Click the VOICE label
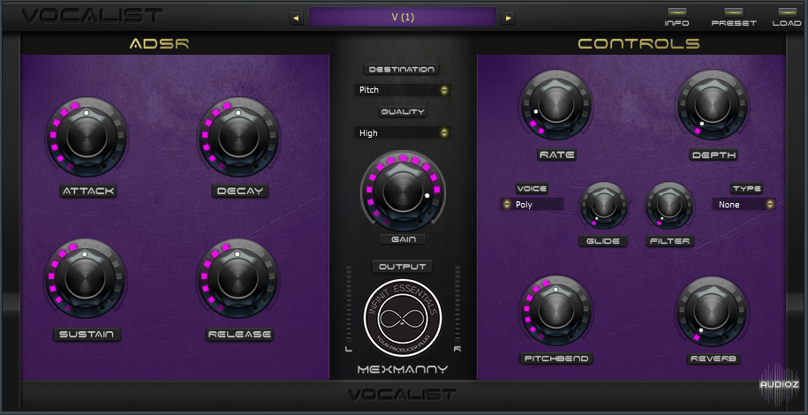The width and height of the screenshot is (808, 415). click(532, 188)
